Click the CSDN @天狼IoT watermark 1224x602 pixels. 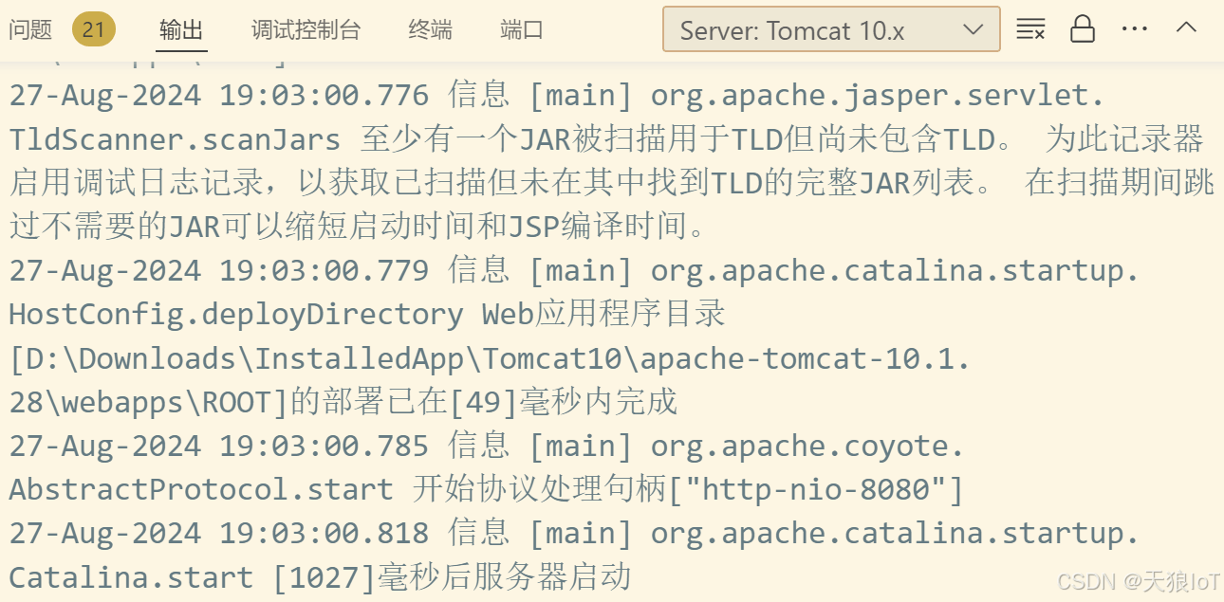tap(1138, 581)
